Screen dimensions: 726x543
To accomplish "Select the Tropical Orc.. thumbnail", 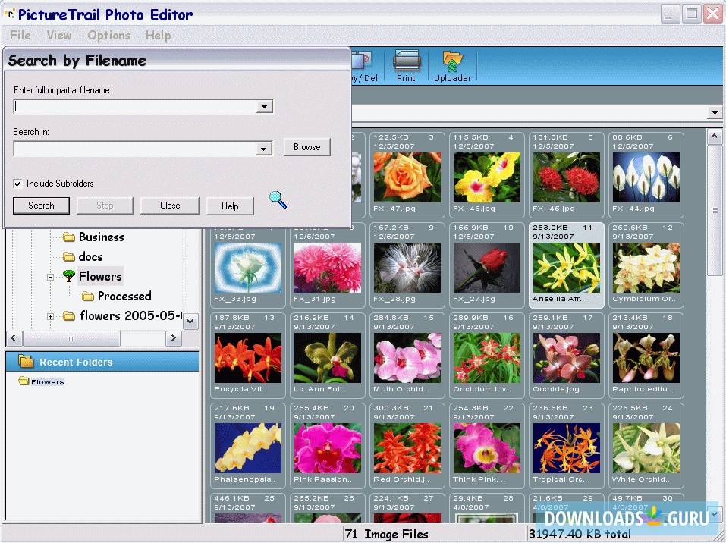I will pos(566,446).
